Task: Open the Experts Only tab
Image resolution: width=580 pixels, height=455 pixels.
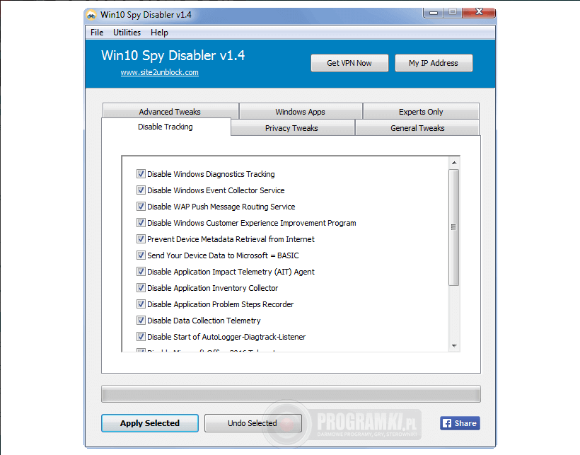Action: click(421, 111)
